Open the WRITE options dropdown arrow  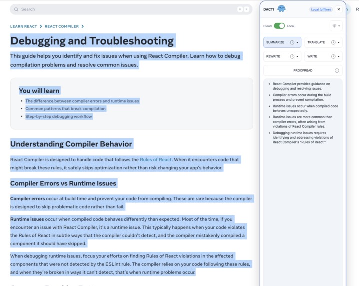(339, 57)
